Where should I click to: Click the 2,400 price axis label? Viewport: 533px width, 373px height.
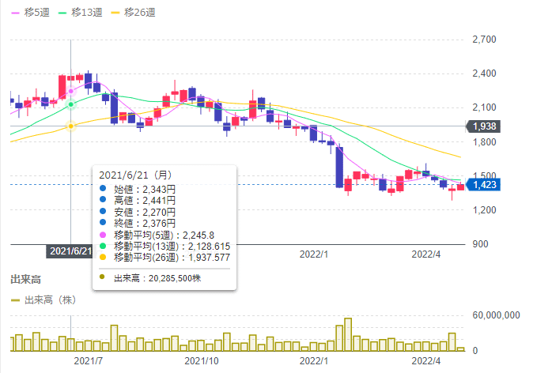(484, 73)
